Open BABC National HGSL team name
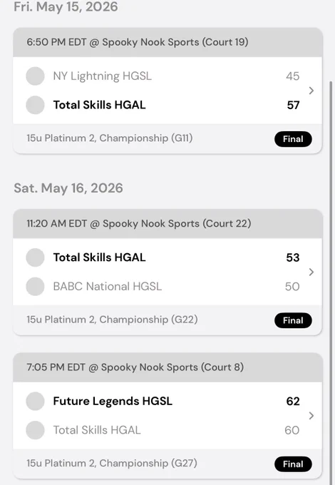This screenshot has height=485, width=335. pos(107,287)
